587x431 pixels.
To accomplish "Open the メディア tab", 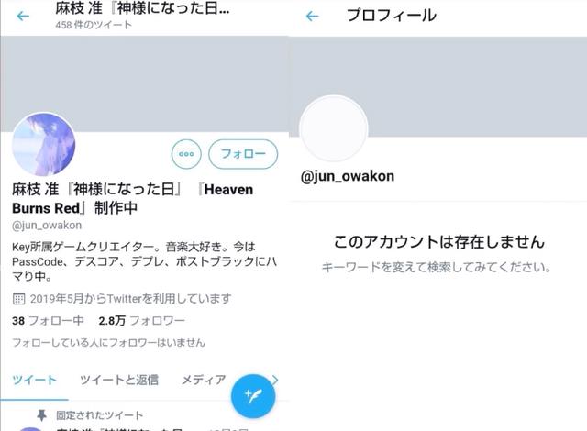I will 204,381.
